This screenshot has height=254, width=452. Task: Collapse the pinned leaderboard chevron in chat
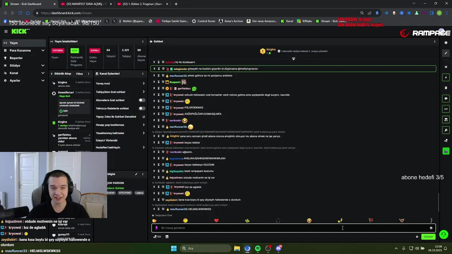[293, 59]
